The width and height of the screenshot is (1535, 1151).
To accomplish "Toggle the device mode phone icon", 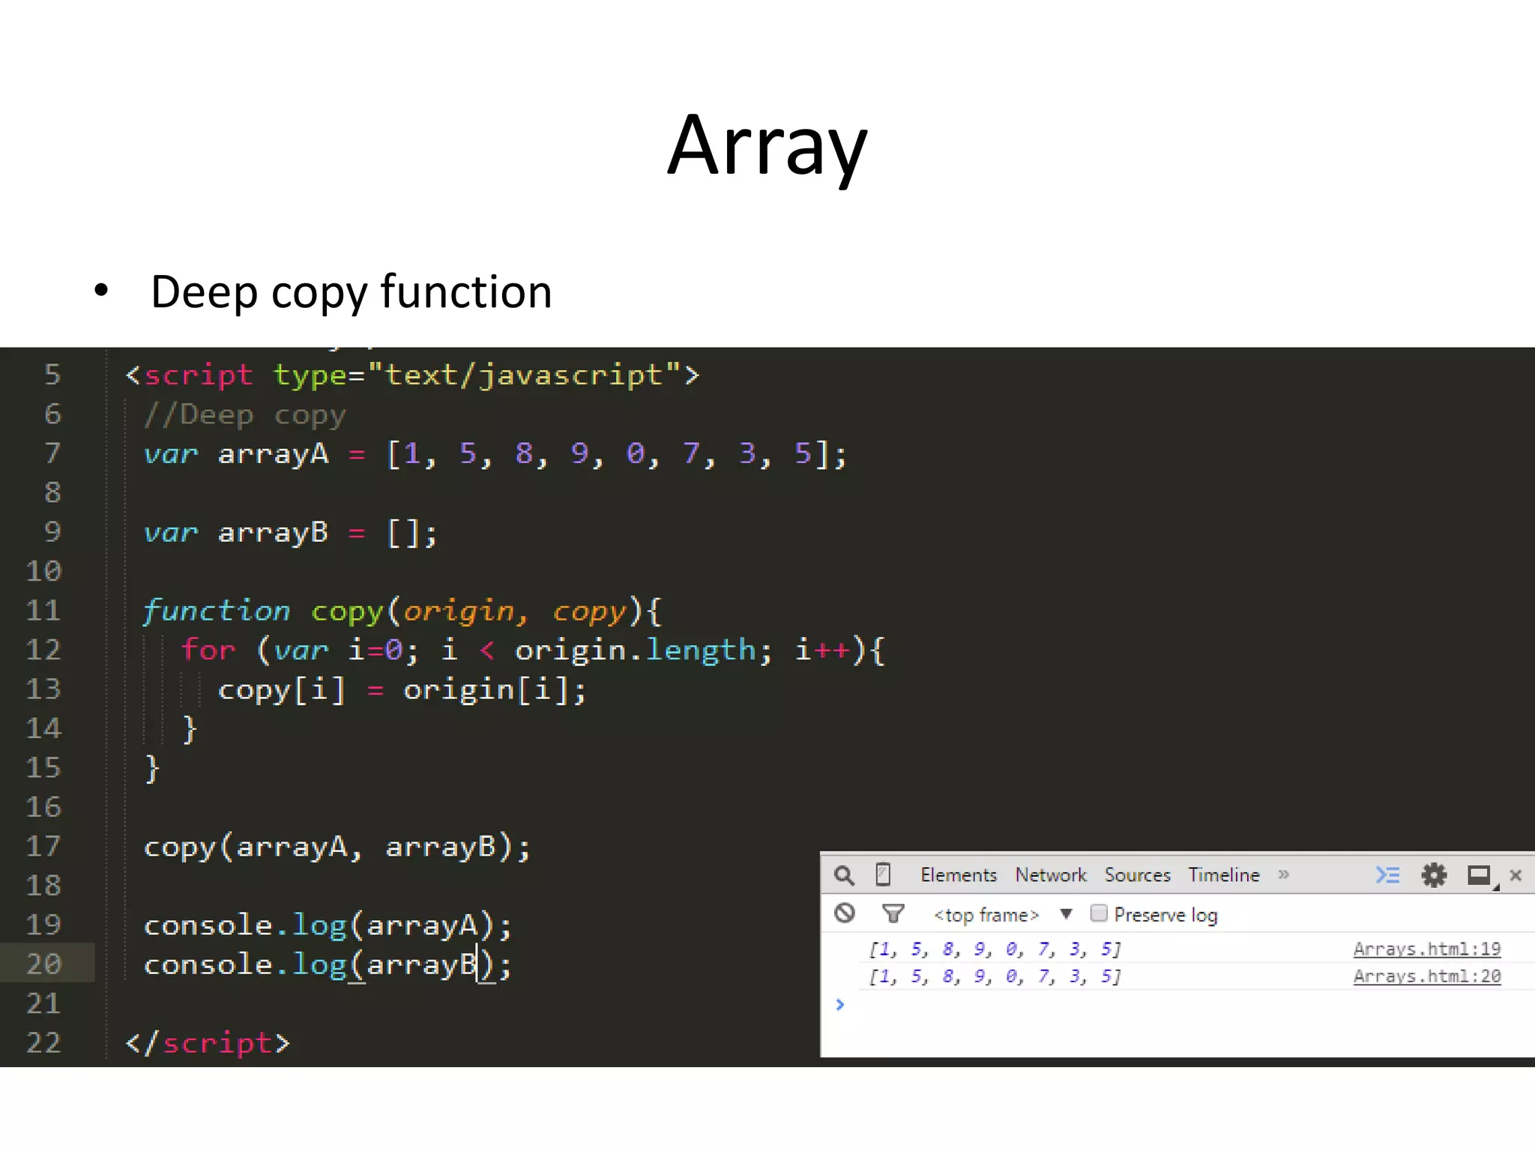I will [x=883, y=874].
